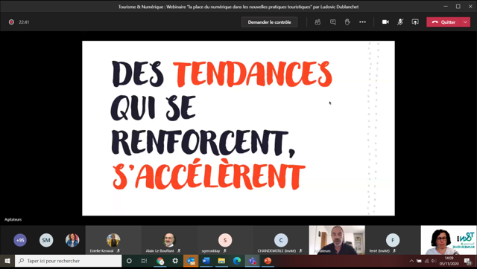Open Google Chrome from the taskbar

coord(160,261)
